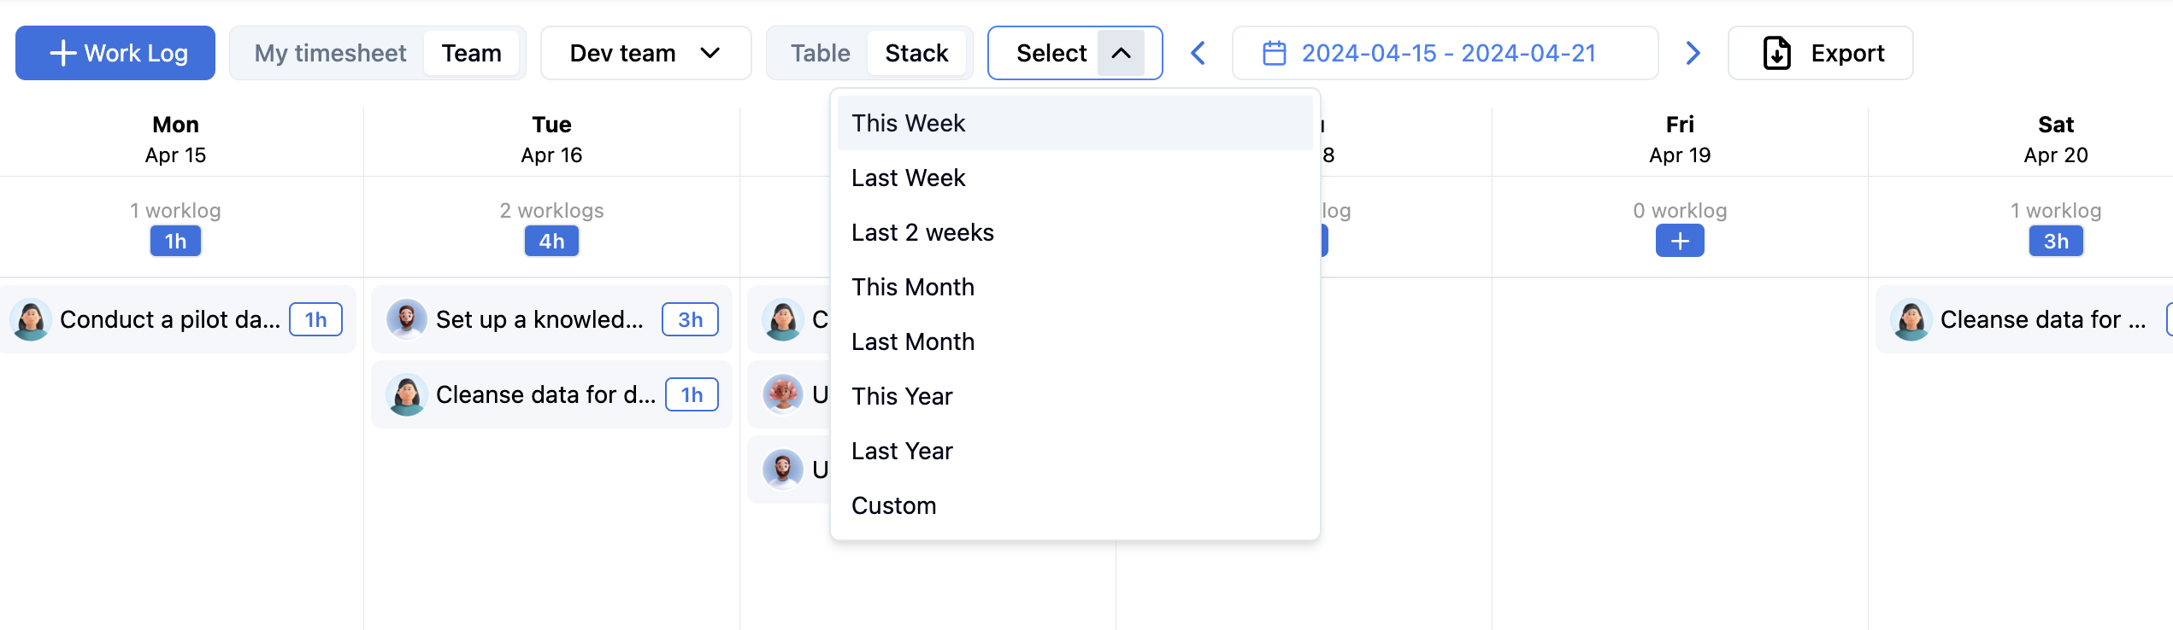Choose Last 2 weeks from the list
The image size is (2173, 630).
tap(922, 232)
